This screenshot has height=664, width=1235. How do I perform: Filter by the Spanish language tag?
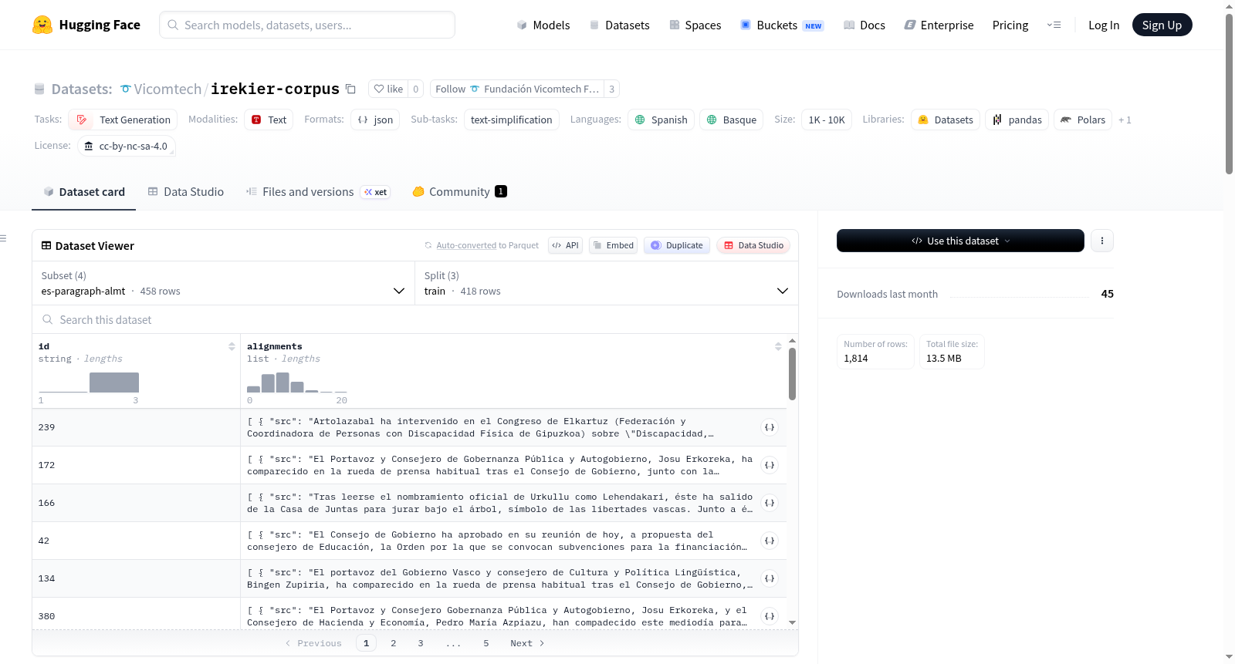pos(661,120)
